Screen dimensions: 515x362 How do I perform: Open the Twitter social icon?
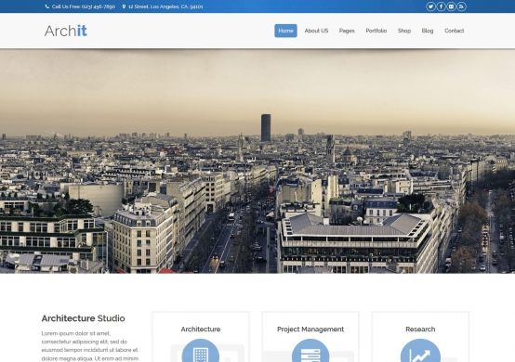[430, 6]
